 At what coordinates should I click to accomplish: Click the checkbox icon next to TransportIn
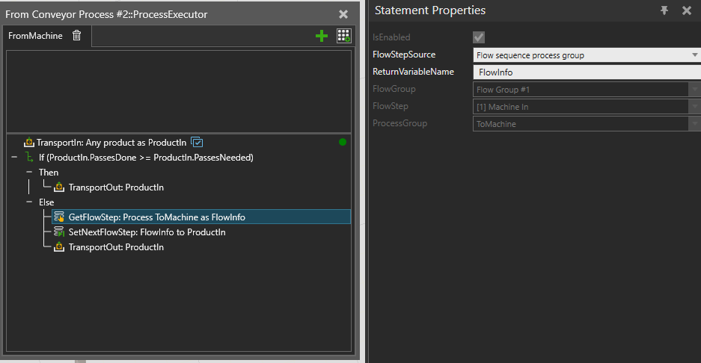198,142
